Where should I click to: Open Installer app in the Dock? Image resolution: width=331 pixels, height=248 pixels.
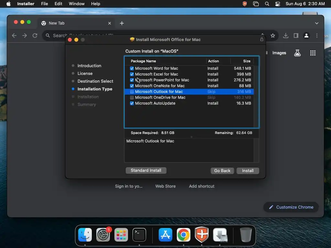click(x=220, y=234)
